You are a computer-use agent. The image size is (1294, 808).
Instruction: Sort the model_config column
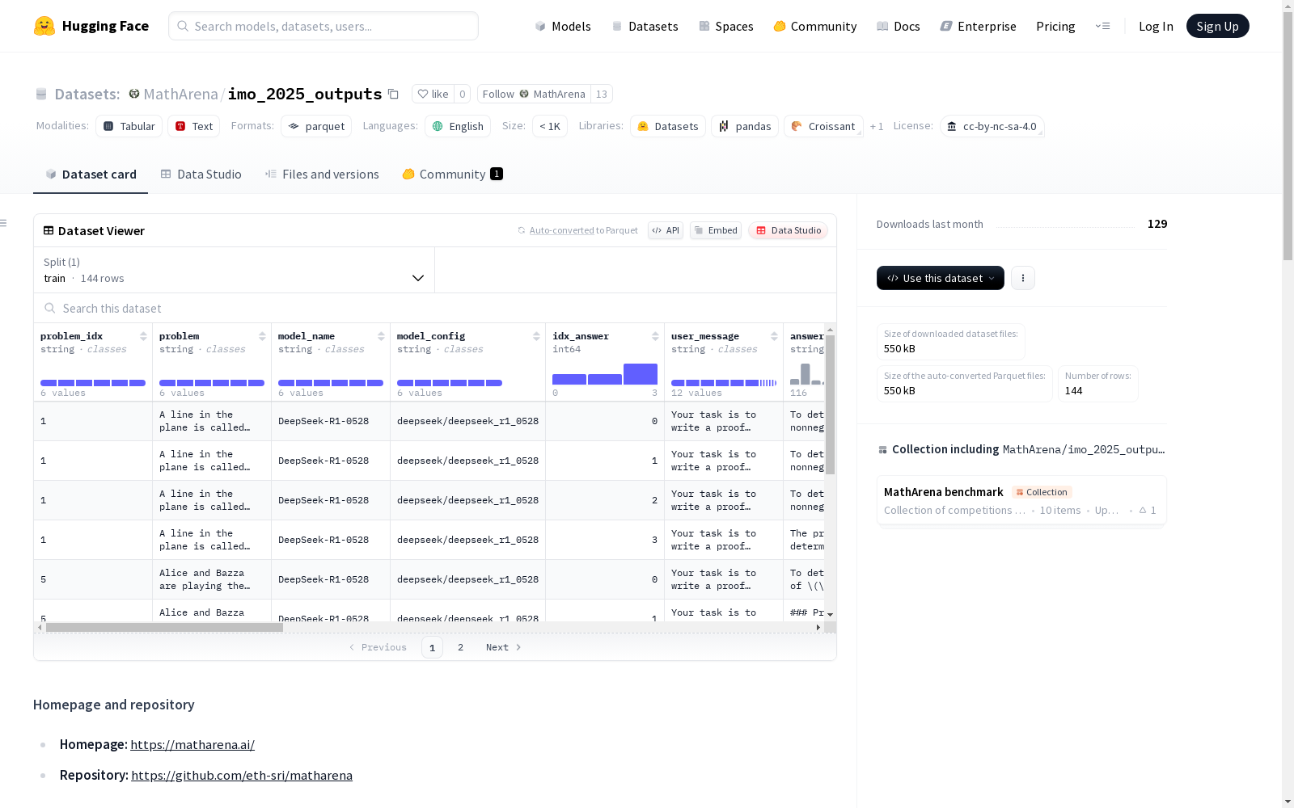click(536, 336)
